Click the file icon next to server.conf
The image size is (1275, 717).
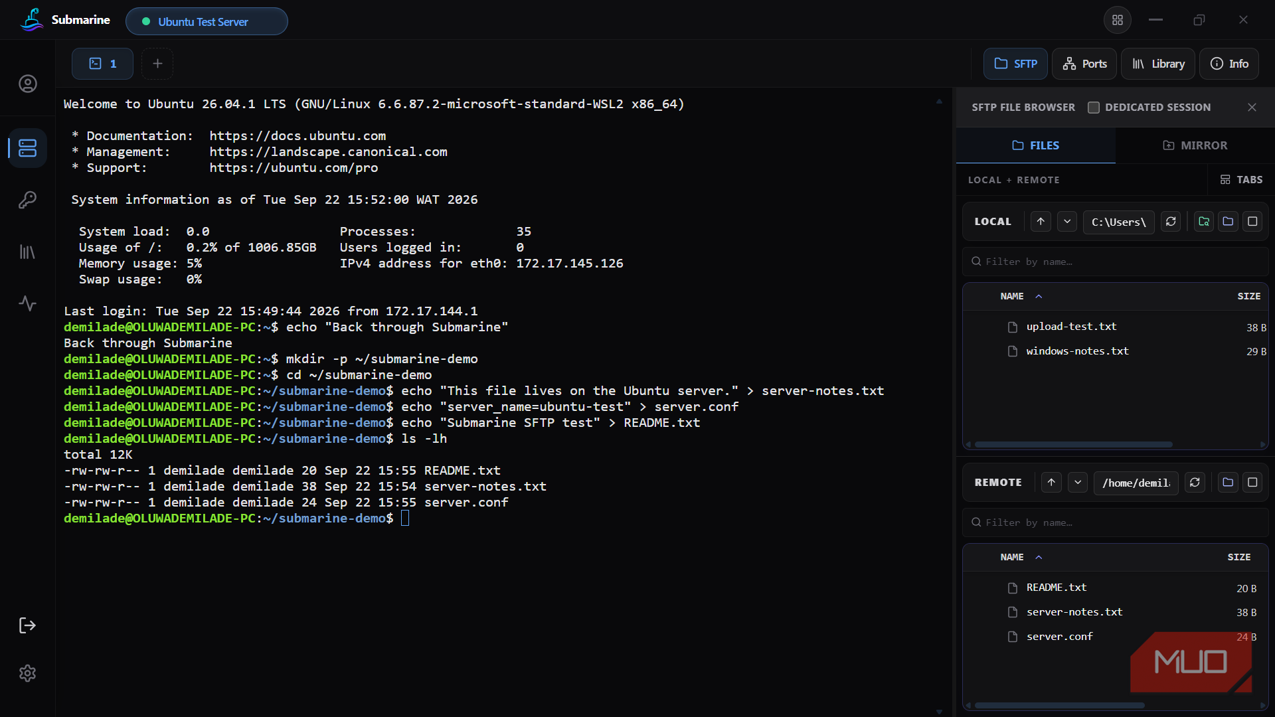coord(1013,637)
